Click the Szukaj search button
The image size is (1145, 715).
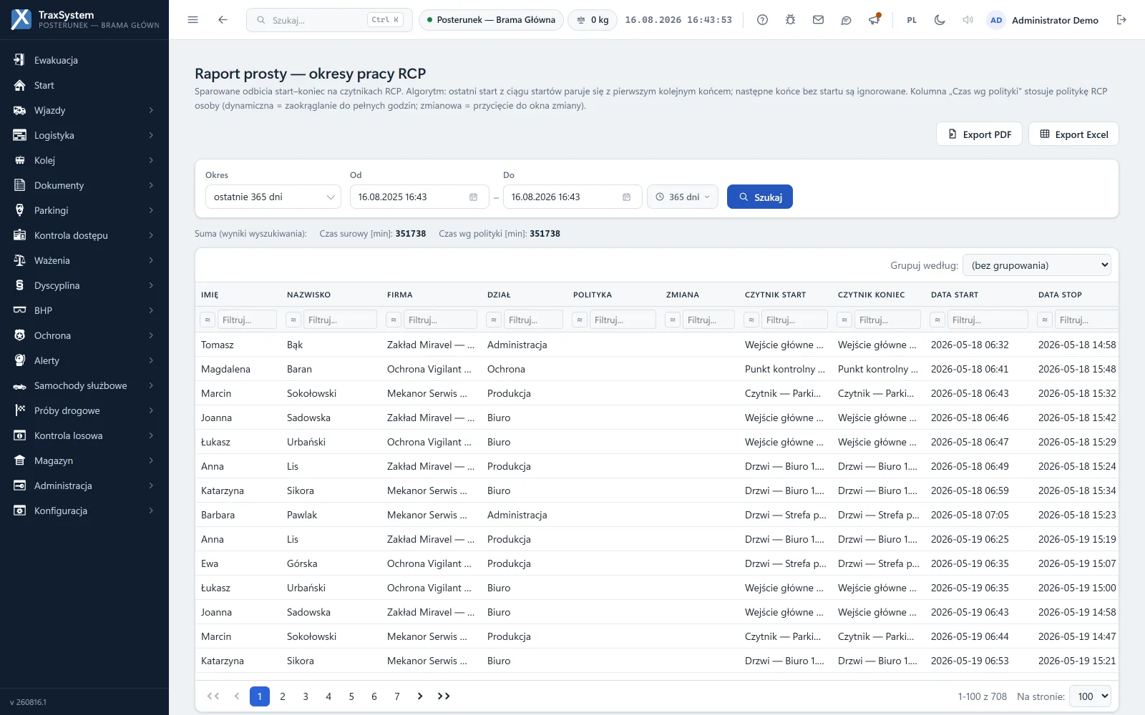click(x=759, y=197)
